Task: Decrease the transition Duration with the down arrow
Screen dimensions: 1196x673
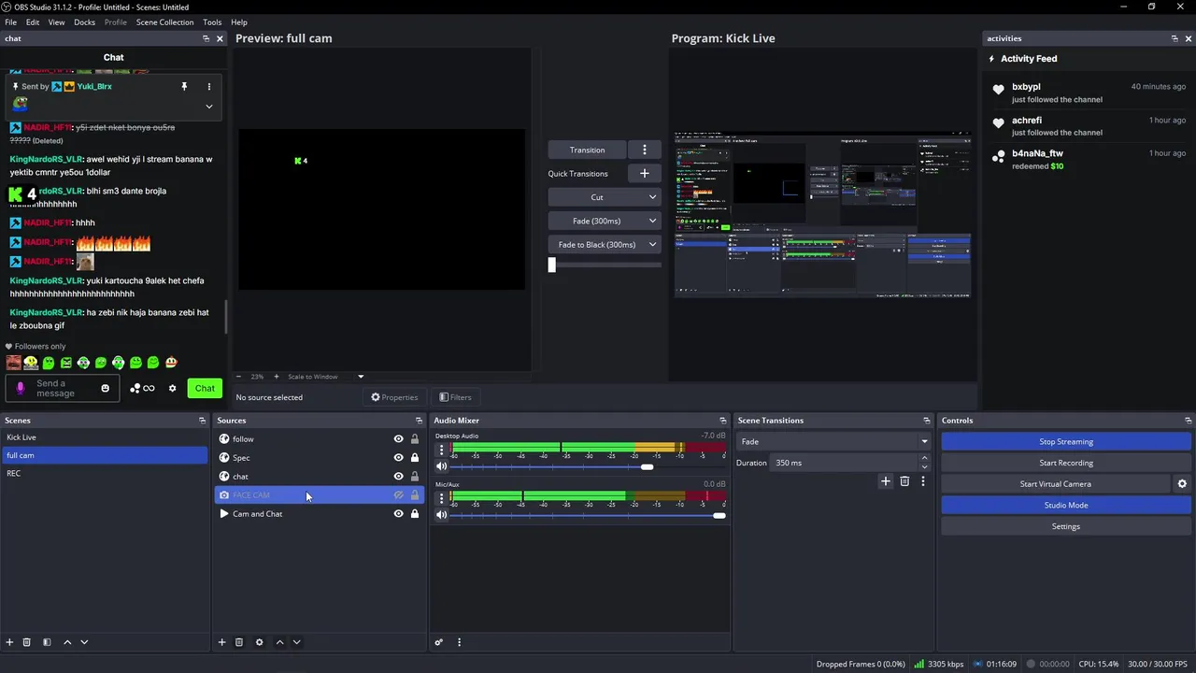Action: coord(924,466)
